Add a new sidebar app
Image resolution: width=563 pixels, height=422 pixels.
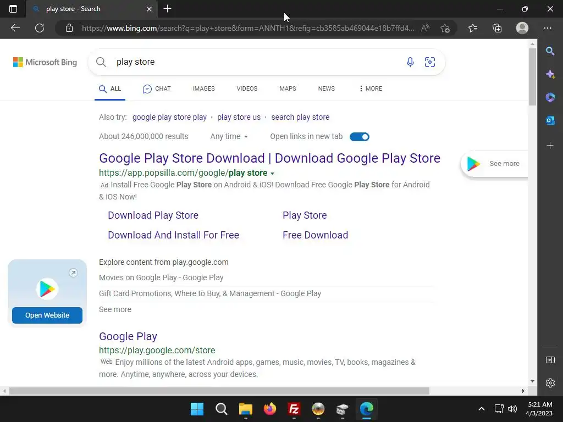click(550, 145)
